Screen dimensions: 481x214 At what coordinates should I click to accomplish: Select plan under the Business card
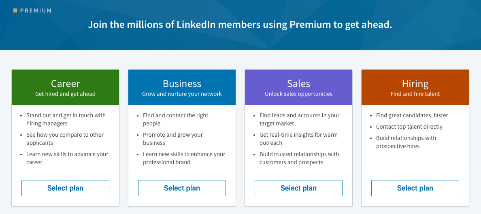pos(182,188)
